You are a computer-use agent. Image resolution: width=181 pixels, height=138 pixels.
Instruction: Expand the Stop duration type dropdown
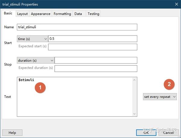[x=36, y=61]
